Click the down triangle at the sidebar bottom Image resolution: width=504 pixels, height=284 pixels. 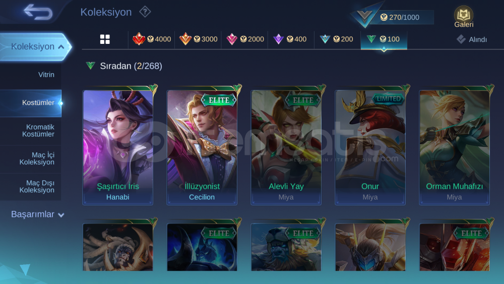coord(25,269)
